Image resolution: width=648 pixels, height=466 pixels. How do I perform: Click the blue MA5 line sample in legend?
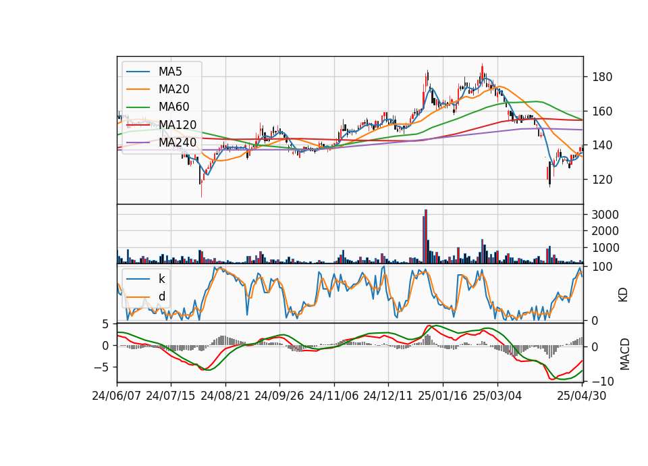click(x=138, y=72)
